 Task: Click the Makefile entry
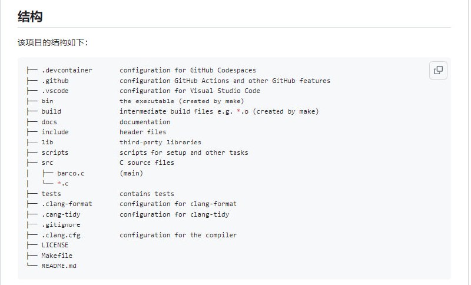coord(57,256)
